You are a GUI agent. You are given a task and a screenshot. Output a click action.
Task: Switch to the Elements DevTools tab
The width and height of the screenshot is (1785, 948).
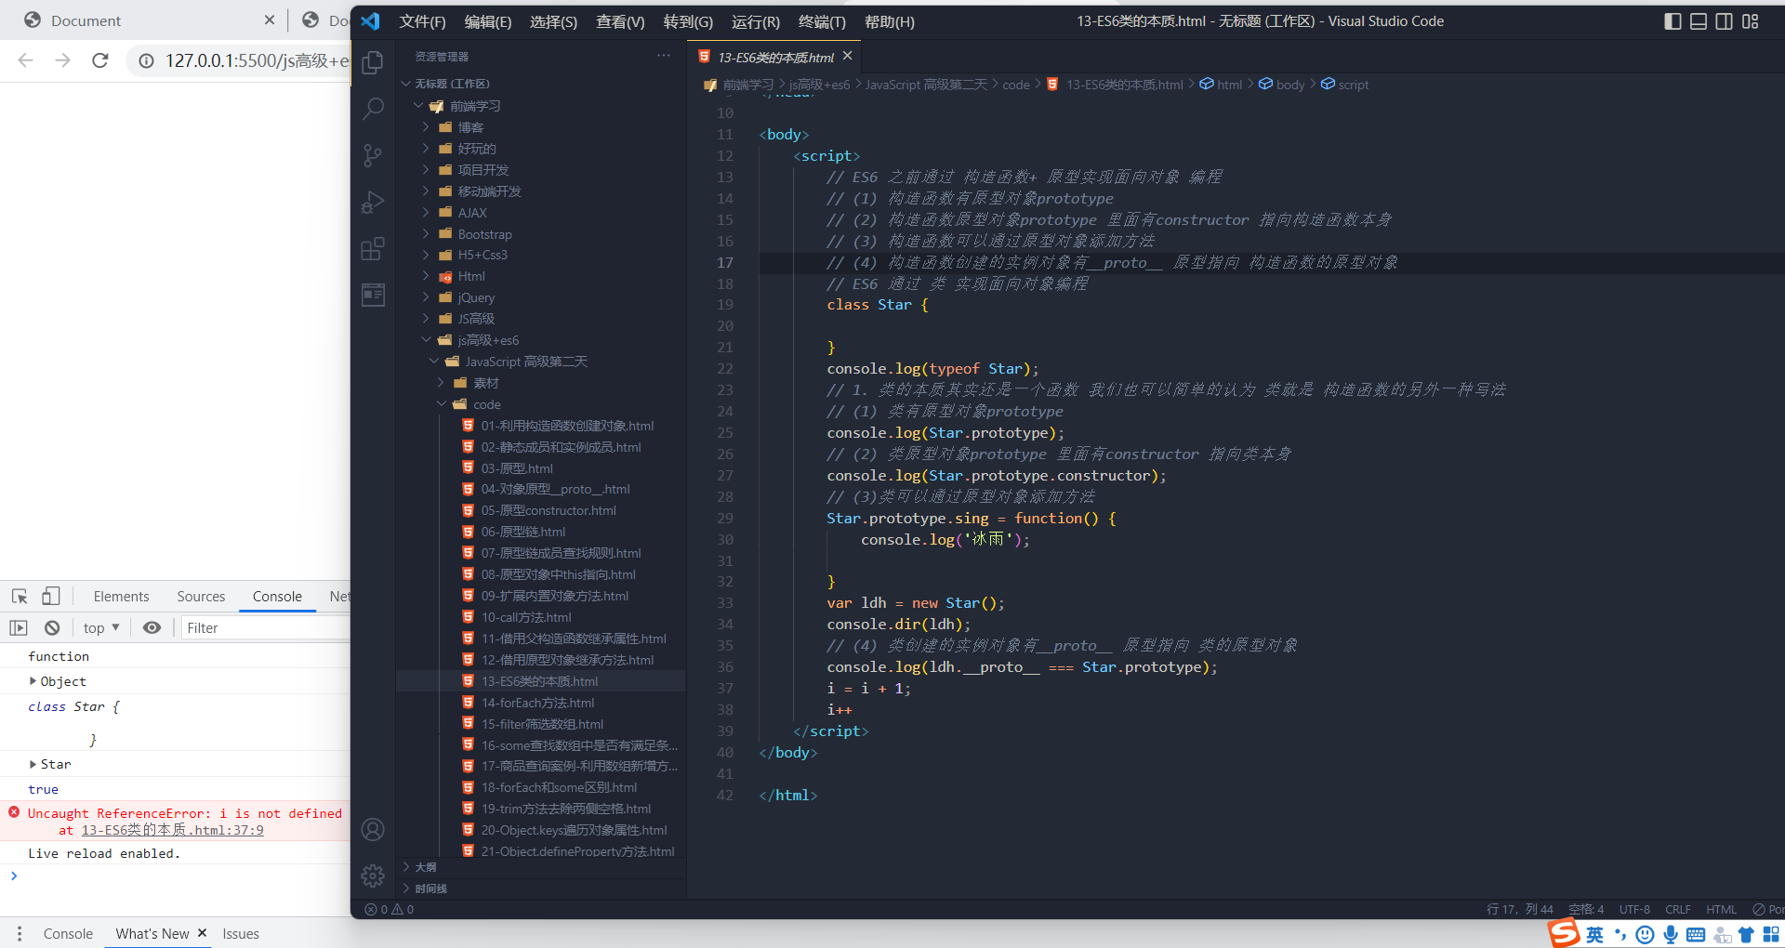[121, 597]
